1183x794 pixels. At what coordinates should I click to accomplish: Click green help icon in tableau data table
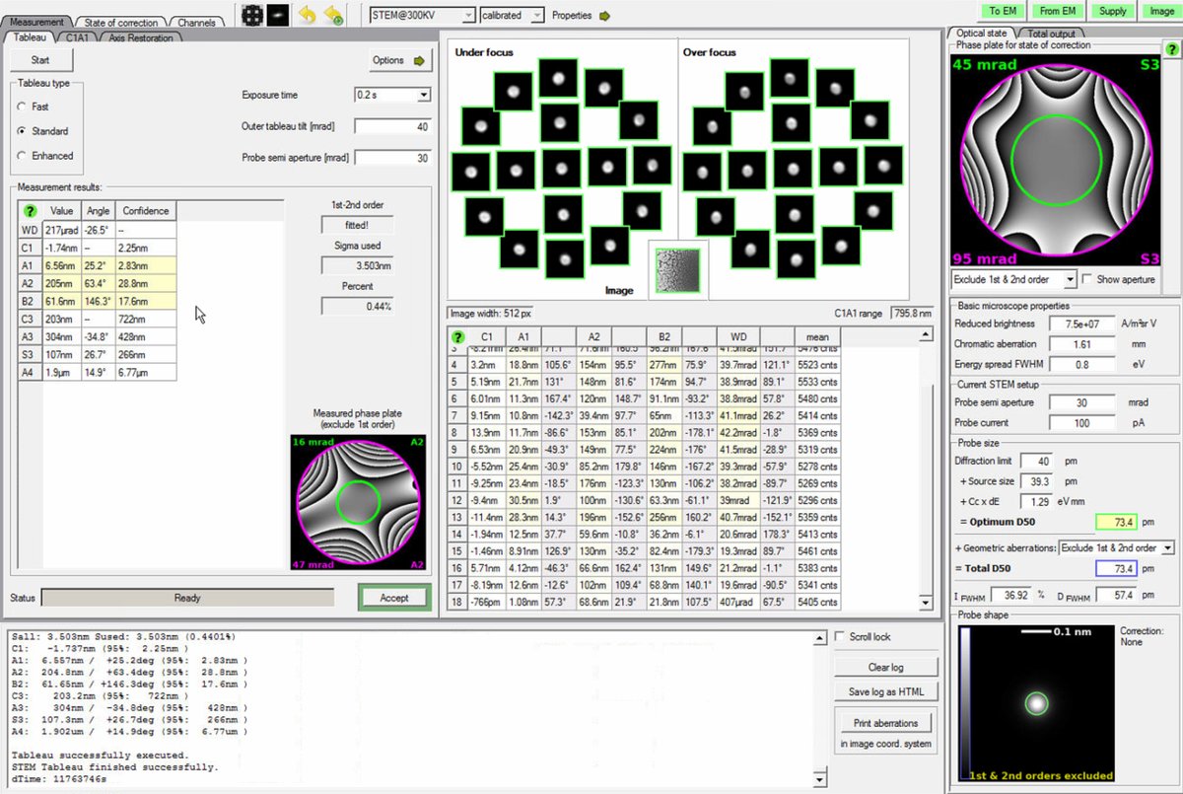[x=457, y=337]
